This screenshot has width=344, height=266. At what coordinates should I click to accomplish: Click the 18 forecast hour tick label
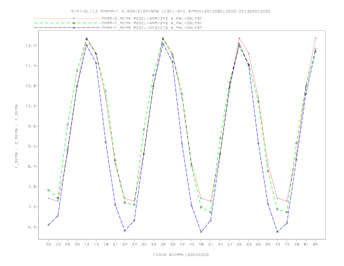point(106,244)
